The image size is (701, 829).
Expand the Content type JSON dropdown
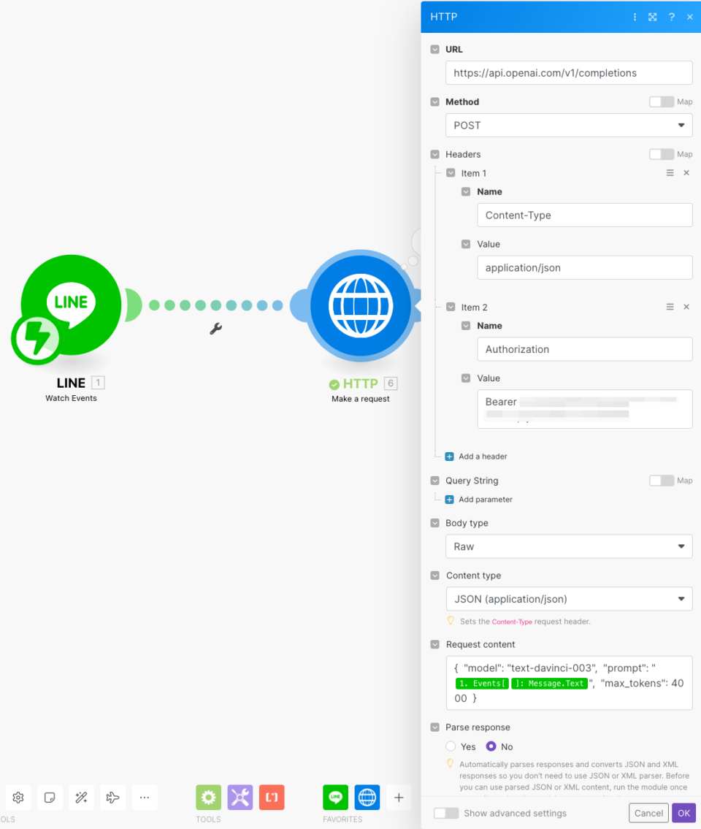click(569, 599)
